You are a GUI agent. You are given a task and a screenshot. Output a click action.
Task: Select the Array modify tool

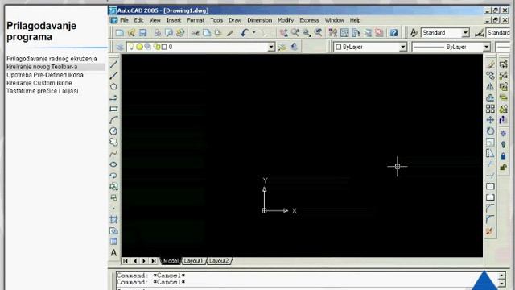pos(490,109)
